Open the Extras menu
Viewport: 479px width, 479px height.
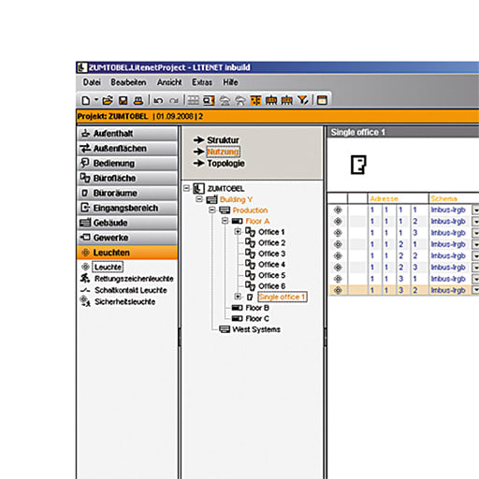(x=202, y=82)
